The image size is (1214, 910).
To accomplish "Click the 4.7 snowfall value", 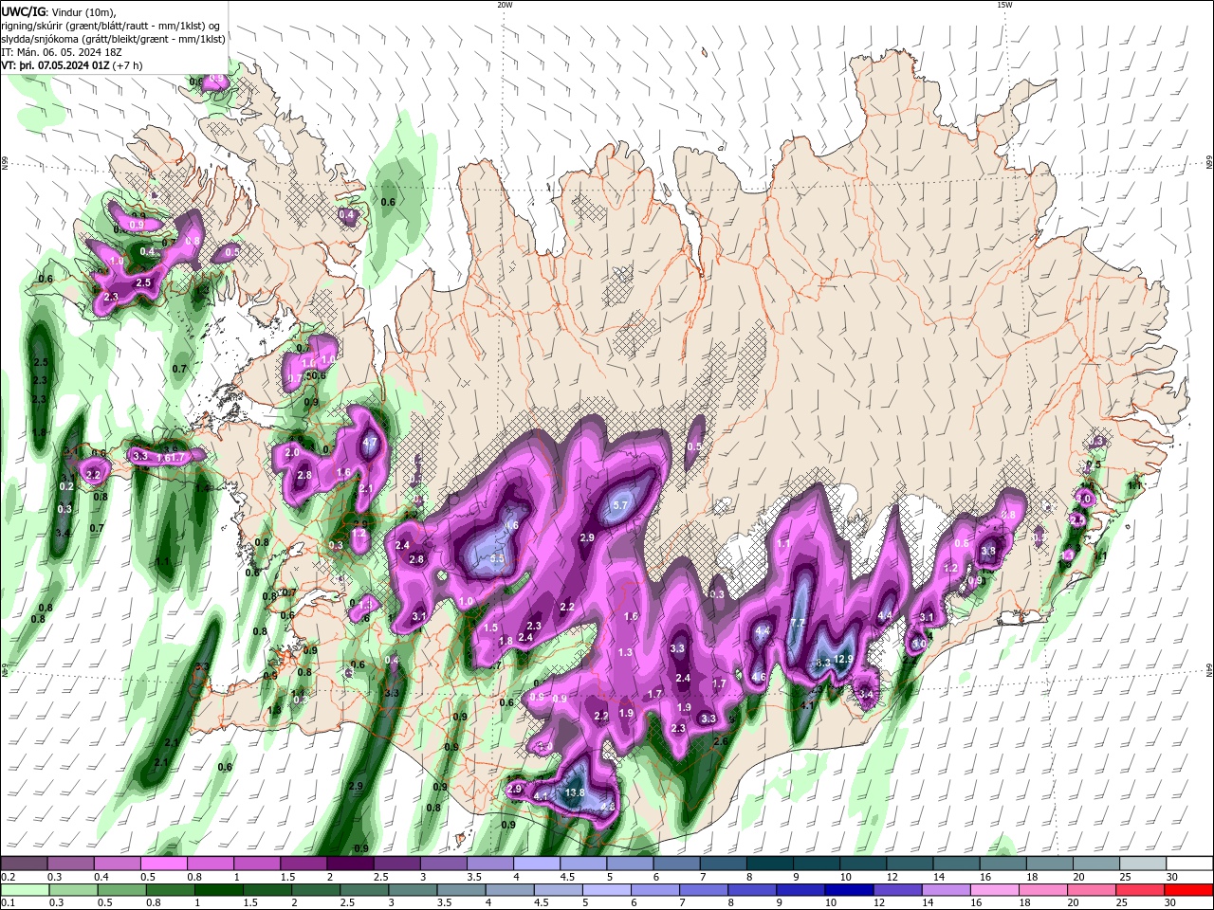I will [370, 443].
